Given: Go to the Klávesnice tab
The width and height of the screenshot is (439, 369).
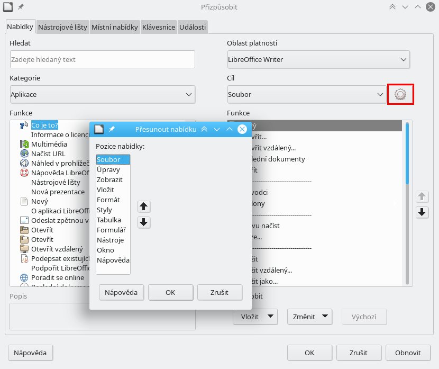Looking at the screenshot, I should (159, 27).
